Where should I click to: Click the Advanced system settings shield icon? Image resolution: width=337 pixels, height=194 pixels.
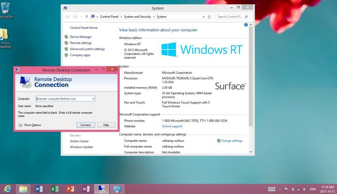pyautogui.click(x=66, y=49)
